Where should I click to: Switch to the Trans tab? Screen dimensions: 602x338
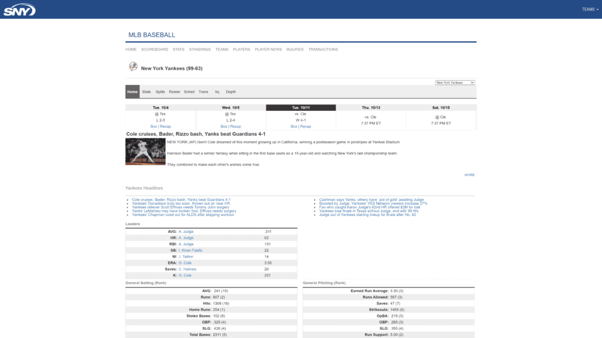[x=203, y=92]
